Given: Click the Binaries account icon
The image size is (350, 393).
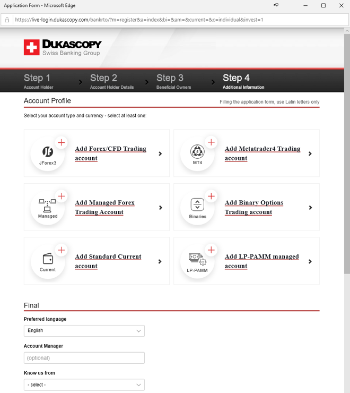Looking at the screenshot, I should (x=197, y=206).
